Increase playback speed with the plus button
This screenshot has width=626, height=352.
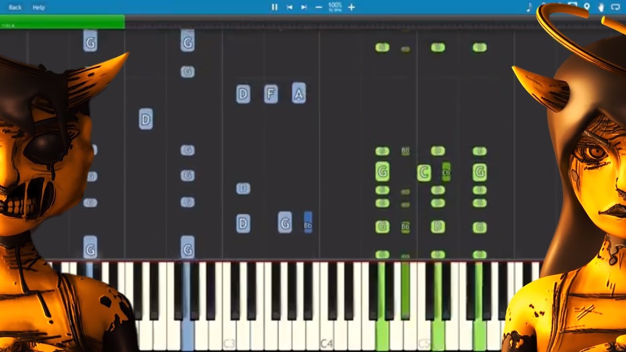[x=351, y=7]
